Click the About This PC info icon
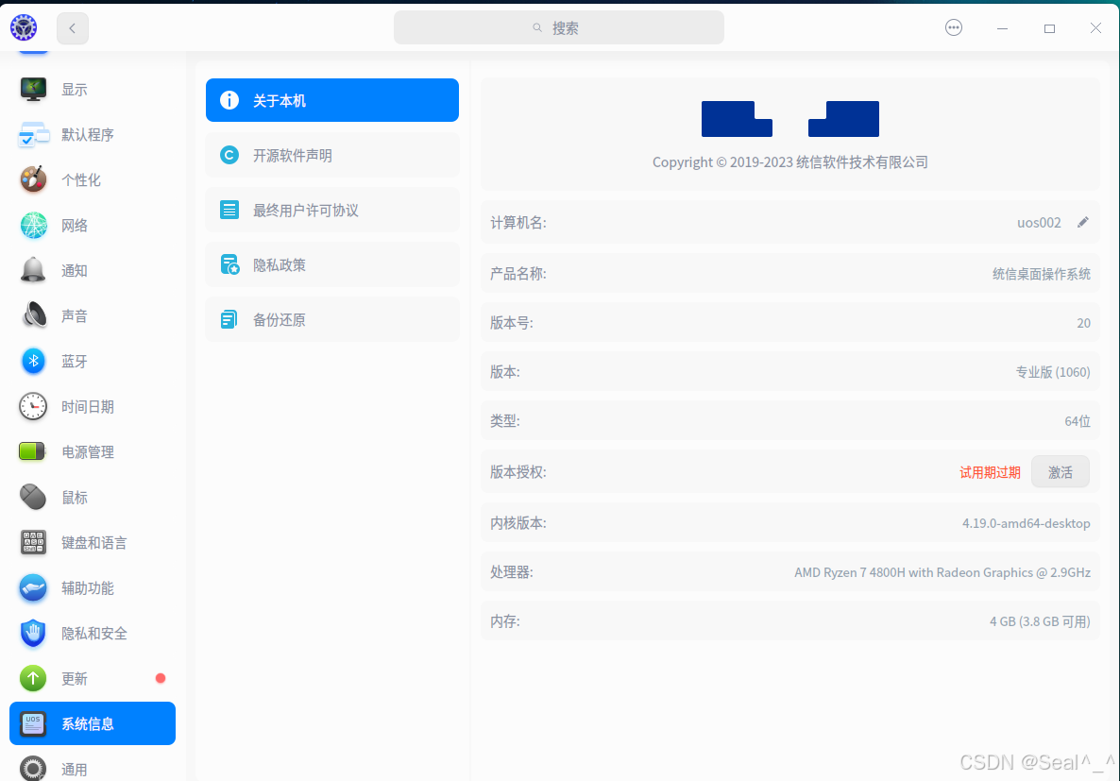Image resolution: width=1120 pixels, height=781 pixels. 229,100
